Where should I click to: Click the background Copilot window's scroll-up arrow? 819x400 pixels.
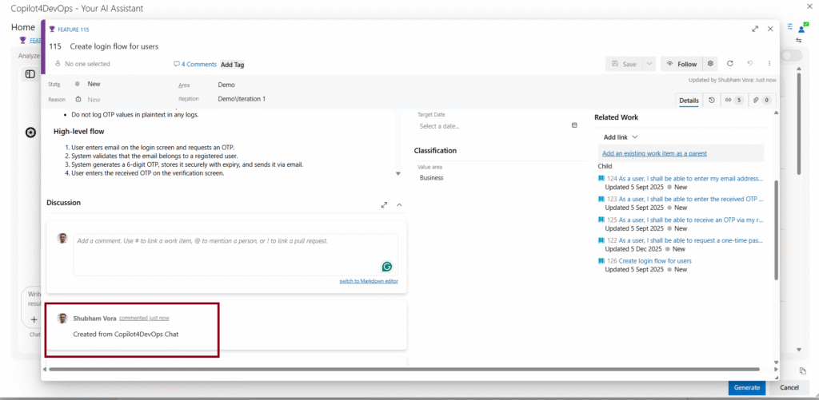[799, 69]
